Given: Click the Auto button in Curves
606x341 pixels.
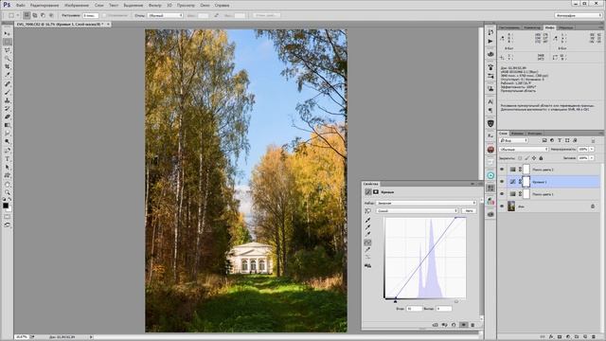Looking at the screenshot, I should tap(469, 210).
